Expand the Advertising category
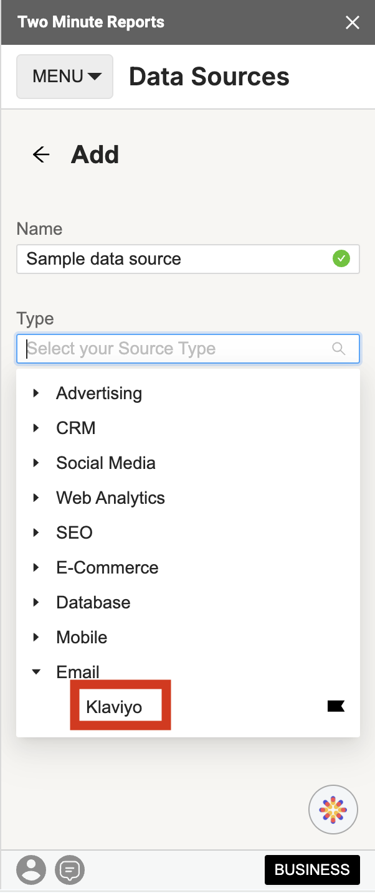The height and width of the screenshot is (893, 375). tap(36, 393)
